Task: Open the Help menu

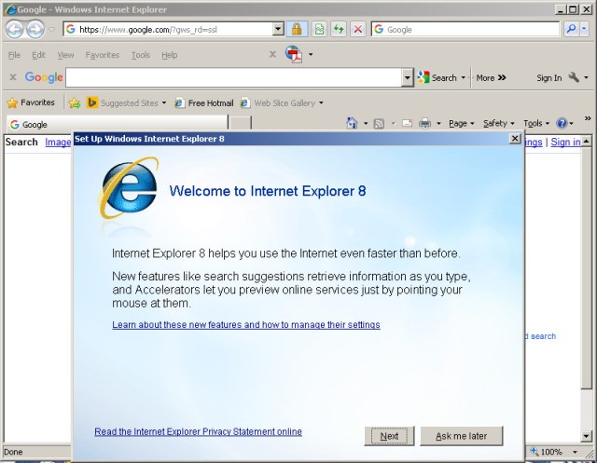Action: click(170, 55)
